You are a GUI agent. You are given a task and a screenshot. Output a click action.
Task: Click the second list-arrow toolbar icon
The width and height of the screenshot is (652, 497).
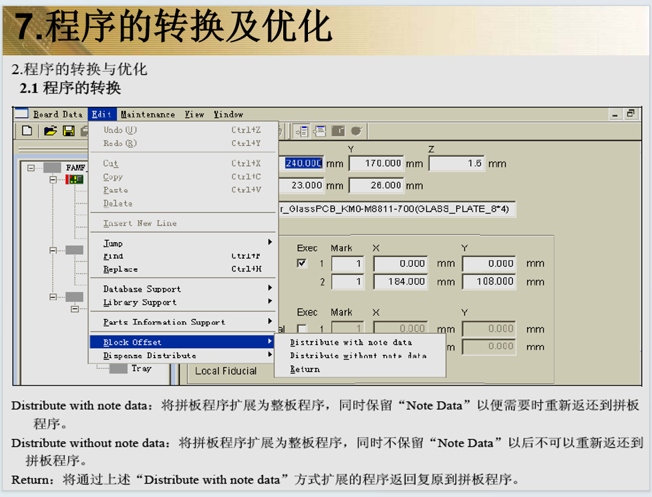click(x=319, y=131)
